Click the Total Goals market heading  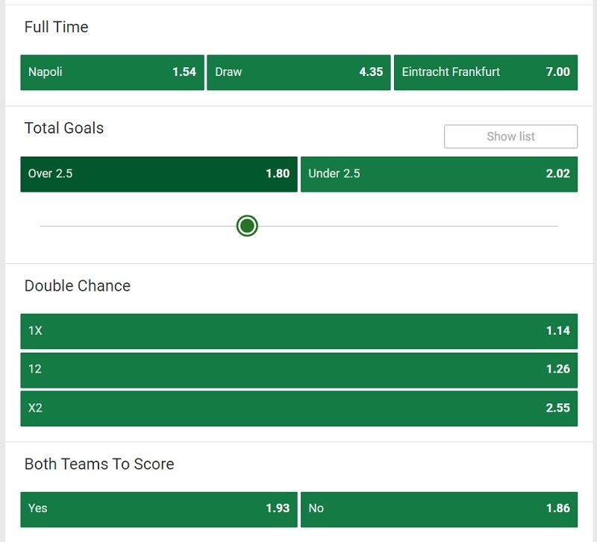coord(64,128)
